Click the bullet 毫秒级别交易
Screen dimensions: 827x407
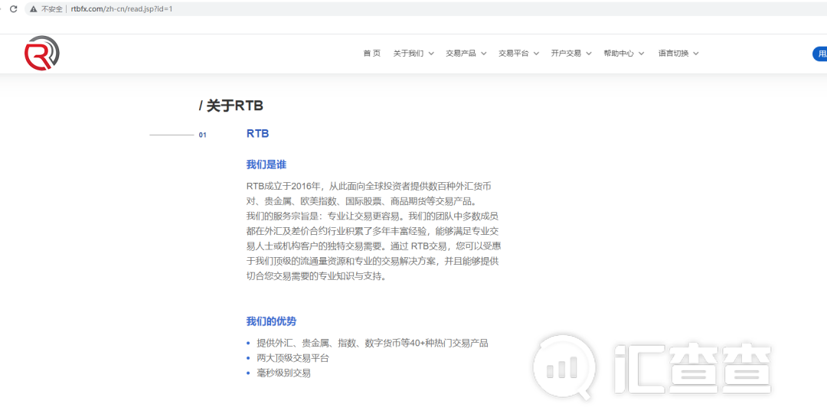pos(284,373)
